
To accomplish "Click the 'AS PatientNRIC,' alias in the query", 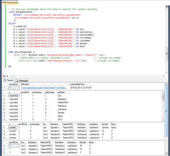I will point(85,35).
